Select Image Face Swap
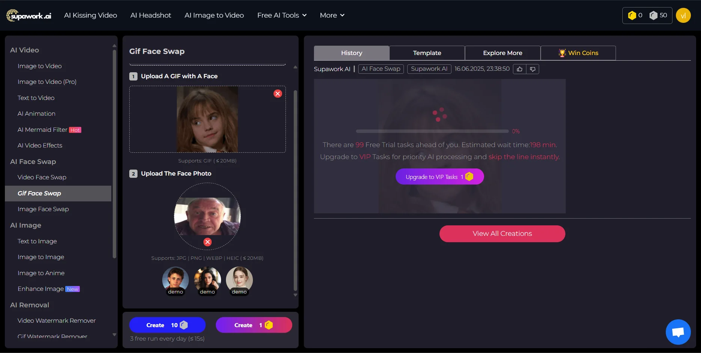Screen dimensions: 701x353 click(43, 209)
